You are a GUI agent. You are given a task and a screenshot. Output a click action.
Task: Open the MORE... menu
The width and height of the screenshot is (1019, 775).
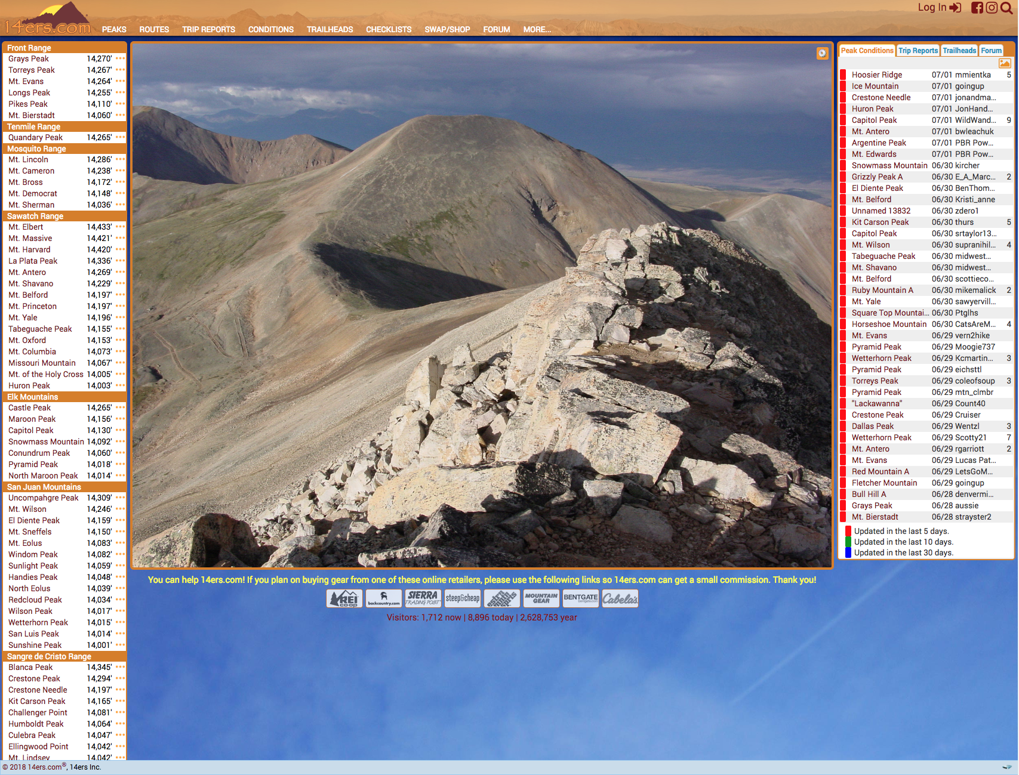537,29
